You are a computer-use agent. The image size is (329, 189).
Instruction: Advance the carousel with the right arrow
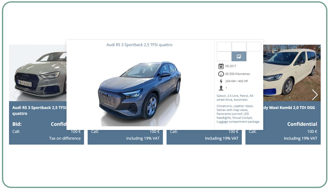[x=315, y=95]
